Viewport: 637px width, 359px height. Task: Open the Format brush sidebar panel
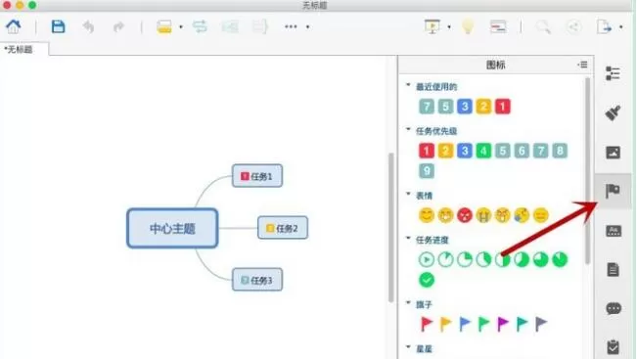(613, 112)
